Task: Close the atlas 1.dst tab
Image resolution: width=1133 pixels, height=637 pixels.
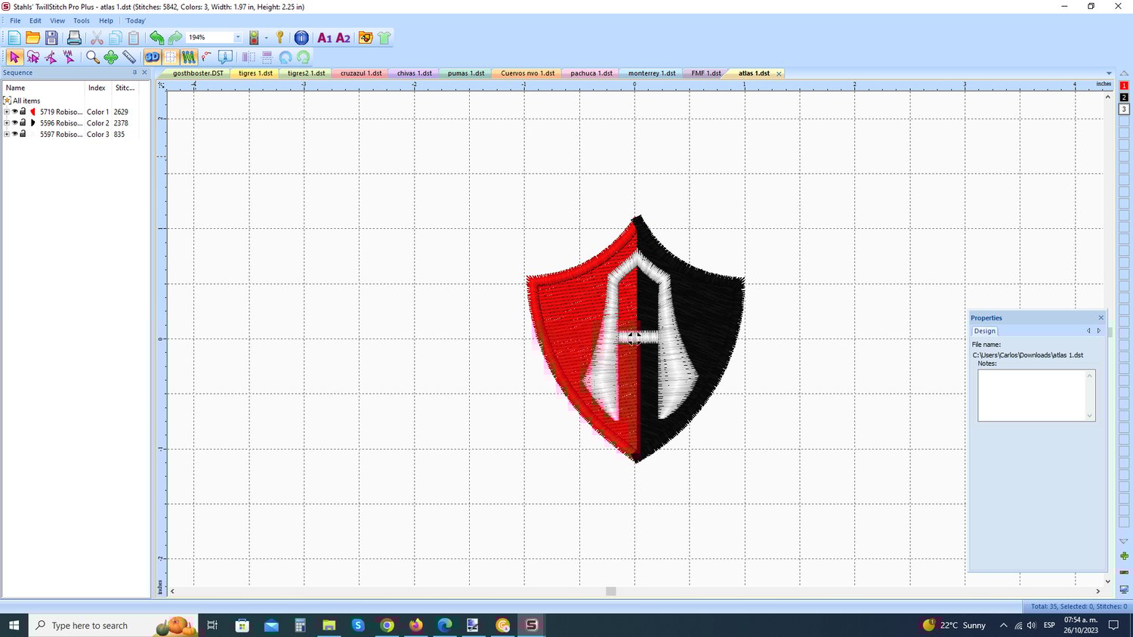Action: click(x=779, y=73)
